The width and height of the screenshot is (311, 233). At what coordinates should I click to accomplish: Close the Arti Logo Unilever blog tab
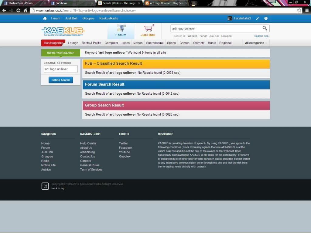pos(186,3)
